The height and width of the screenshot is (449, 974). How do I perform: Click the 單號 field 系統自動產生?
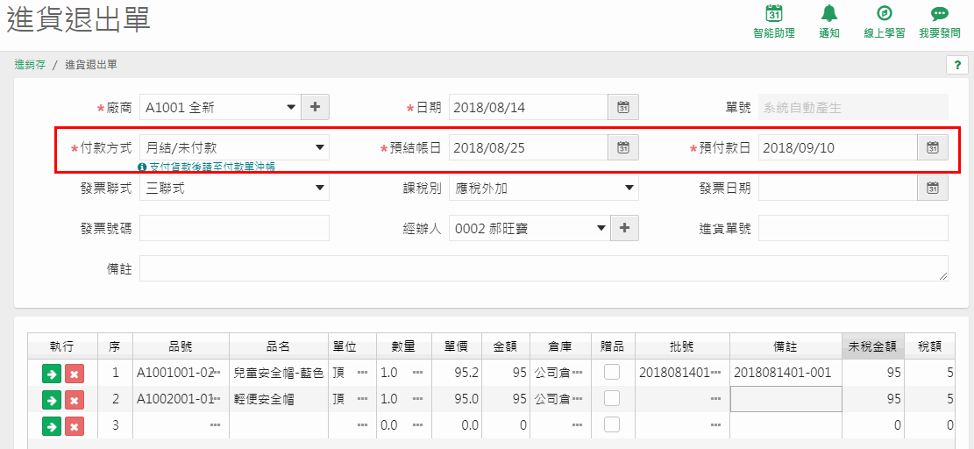854,107
